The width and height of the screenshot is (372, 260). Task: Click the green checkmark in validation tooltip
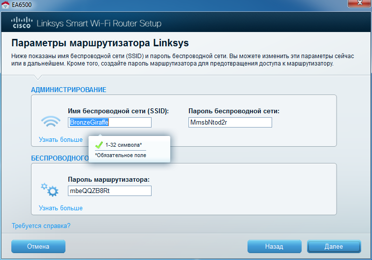[x=99, y=145]
